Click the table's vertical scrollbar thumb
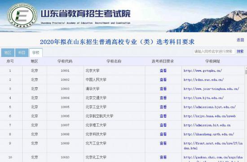247x162 pixels. 246,72
